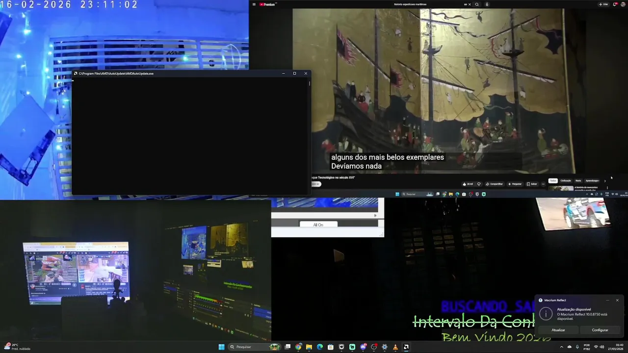Screen dimensions: 628x353
Task: Click the Criar button on YouTube
Action: click(603, 4)
